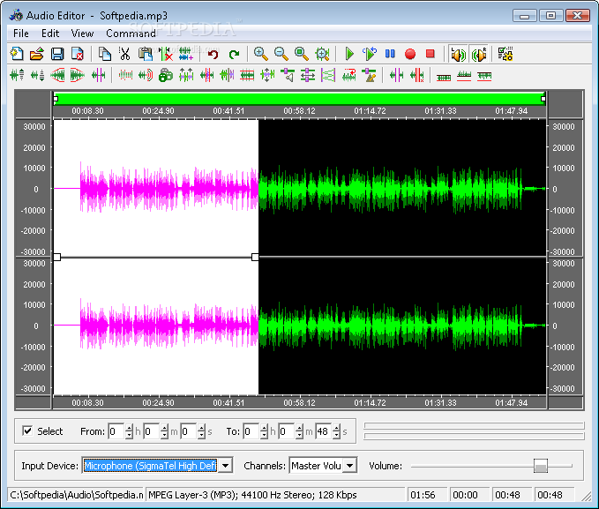
Task: Click the To hours input field
Action: 251,431
